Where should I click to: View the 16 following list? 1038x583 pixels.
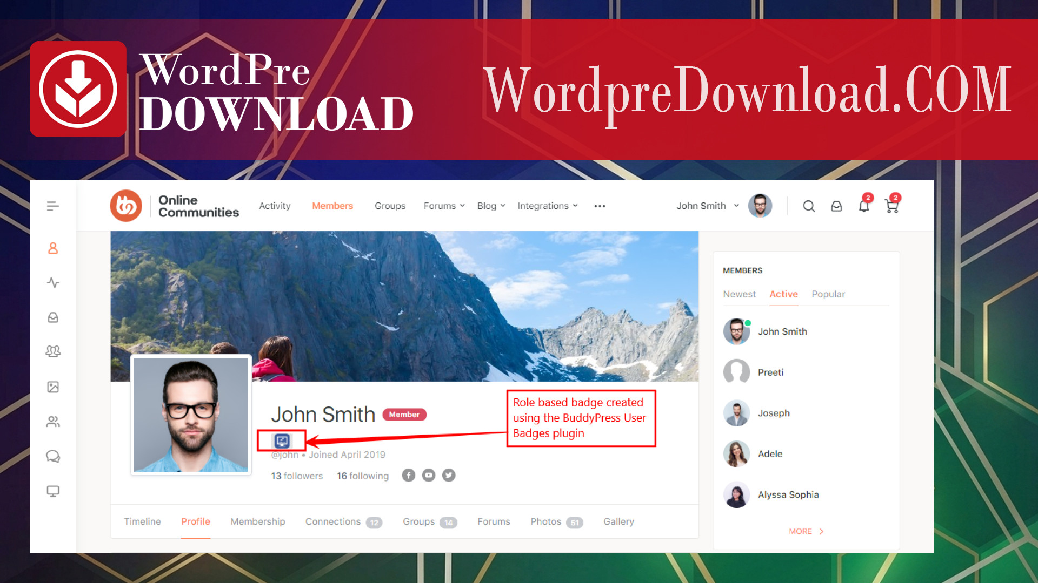coord(363,476)
